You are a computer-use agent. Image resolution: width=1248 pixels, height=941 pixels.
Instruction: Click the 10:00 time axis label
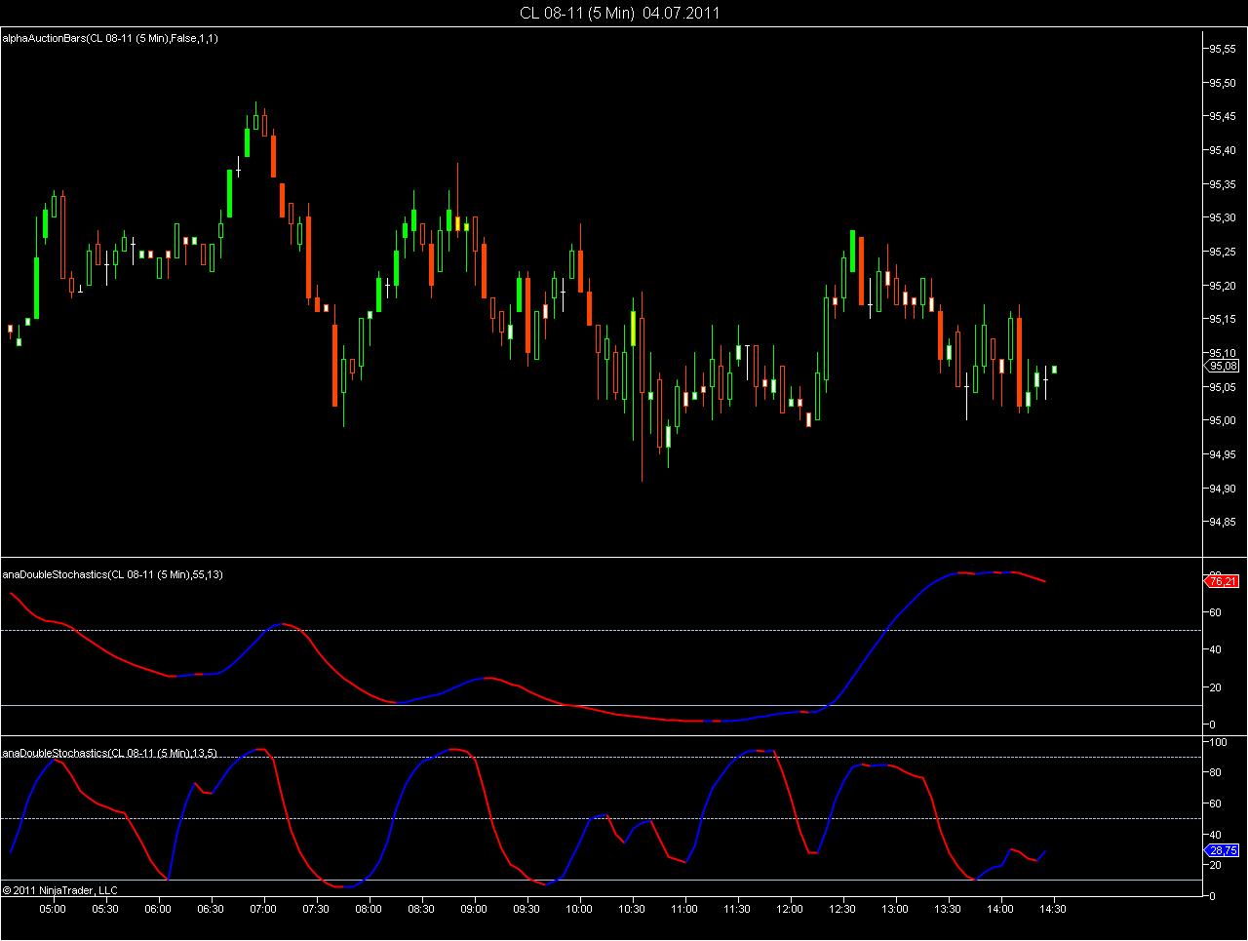tap(579, 909)
